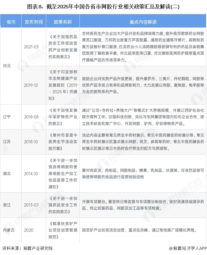
Task: Click description about 常见养生中药材展示
Action: coord(143,142)
